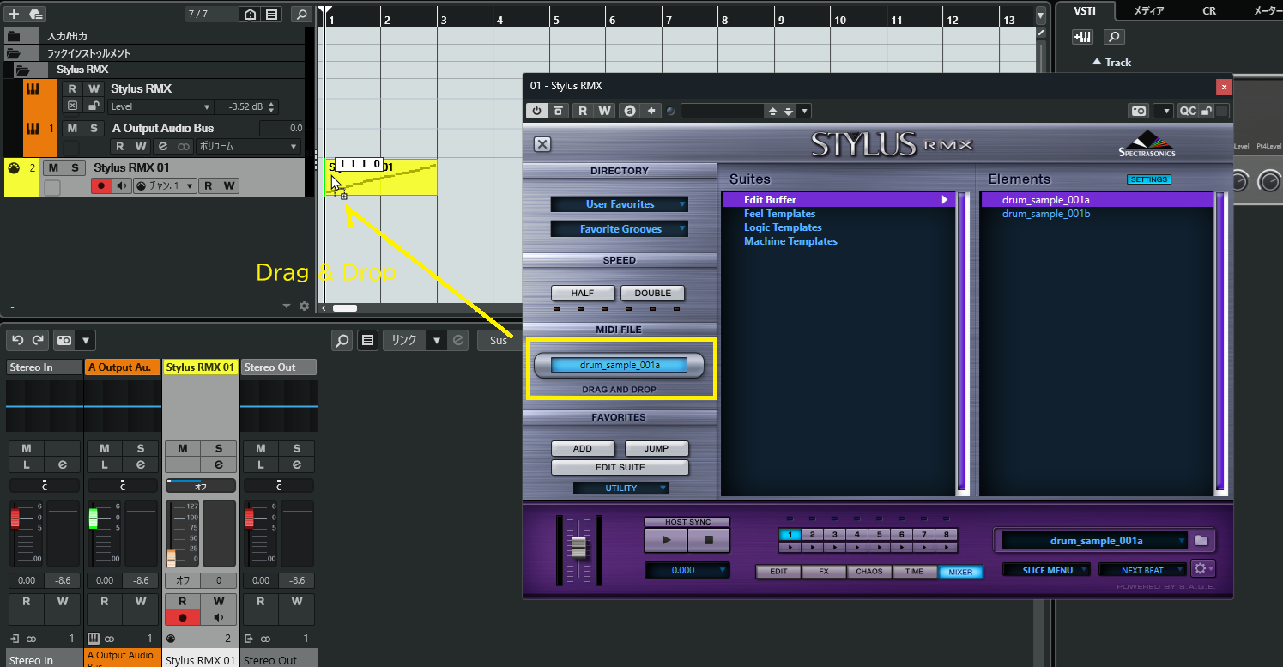Search channels with MixConsole magnifier

coord(342,341)
